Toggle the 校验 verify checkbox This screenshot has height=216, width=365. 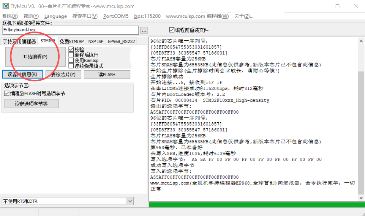[x=71, y=50]
